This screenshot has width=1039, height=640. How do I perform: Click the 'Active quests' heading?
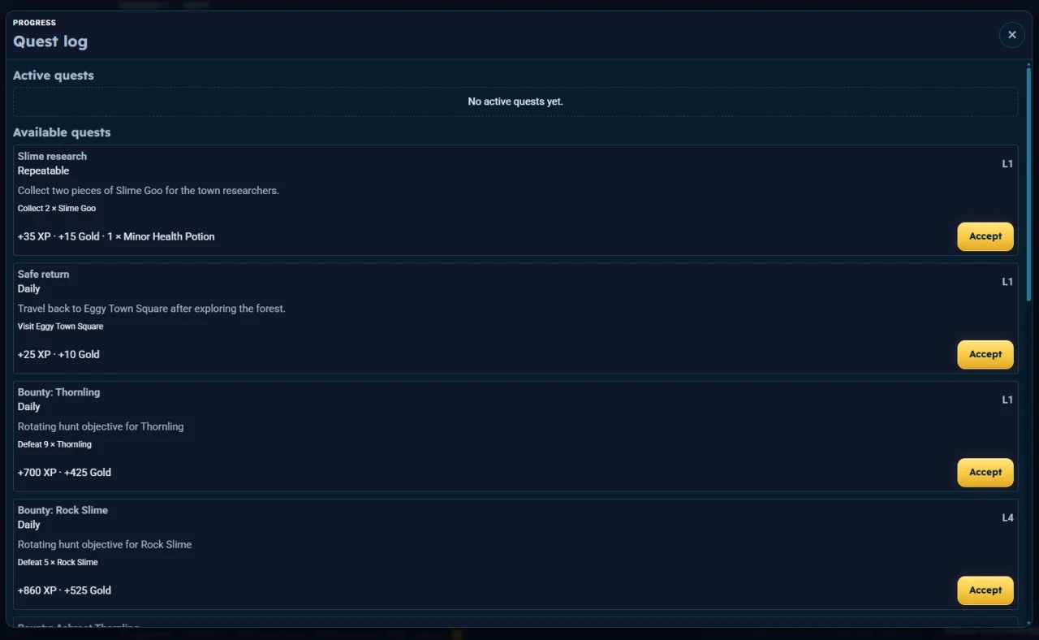(x=54, y=76)
